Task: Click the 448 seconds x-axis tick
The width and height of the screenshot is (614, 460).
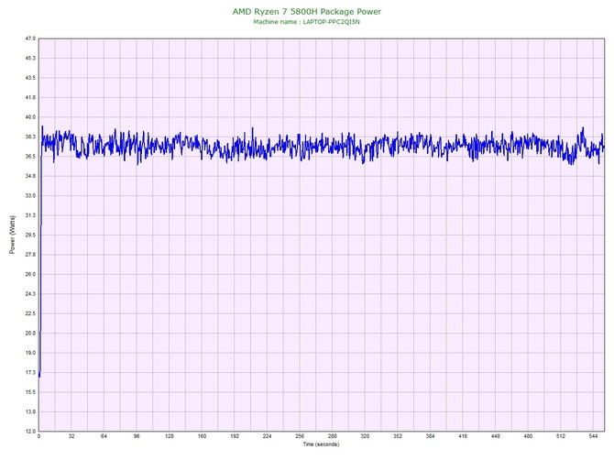Action: coord(496,436)
